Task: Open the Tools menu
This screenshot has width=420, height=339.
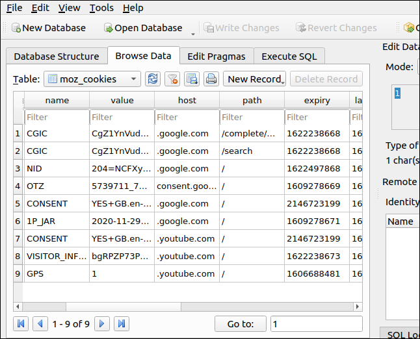Action: (101, 8)
